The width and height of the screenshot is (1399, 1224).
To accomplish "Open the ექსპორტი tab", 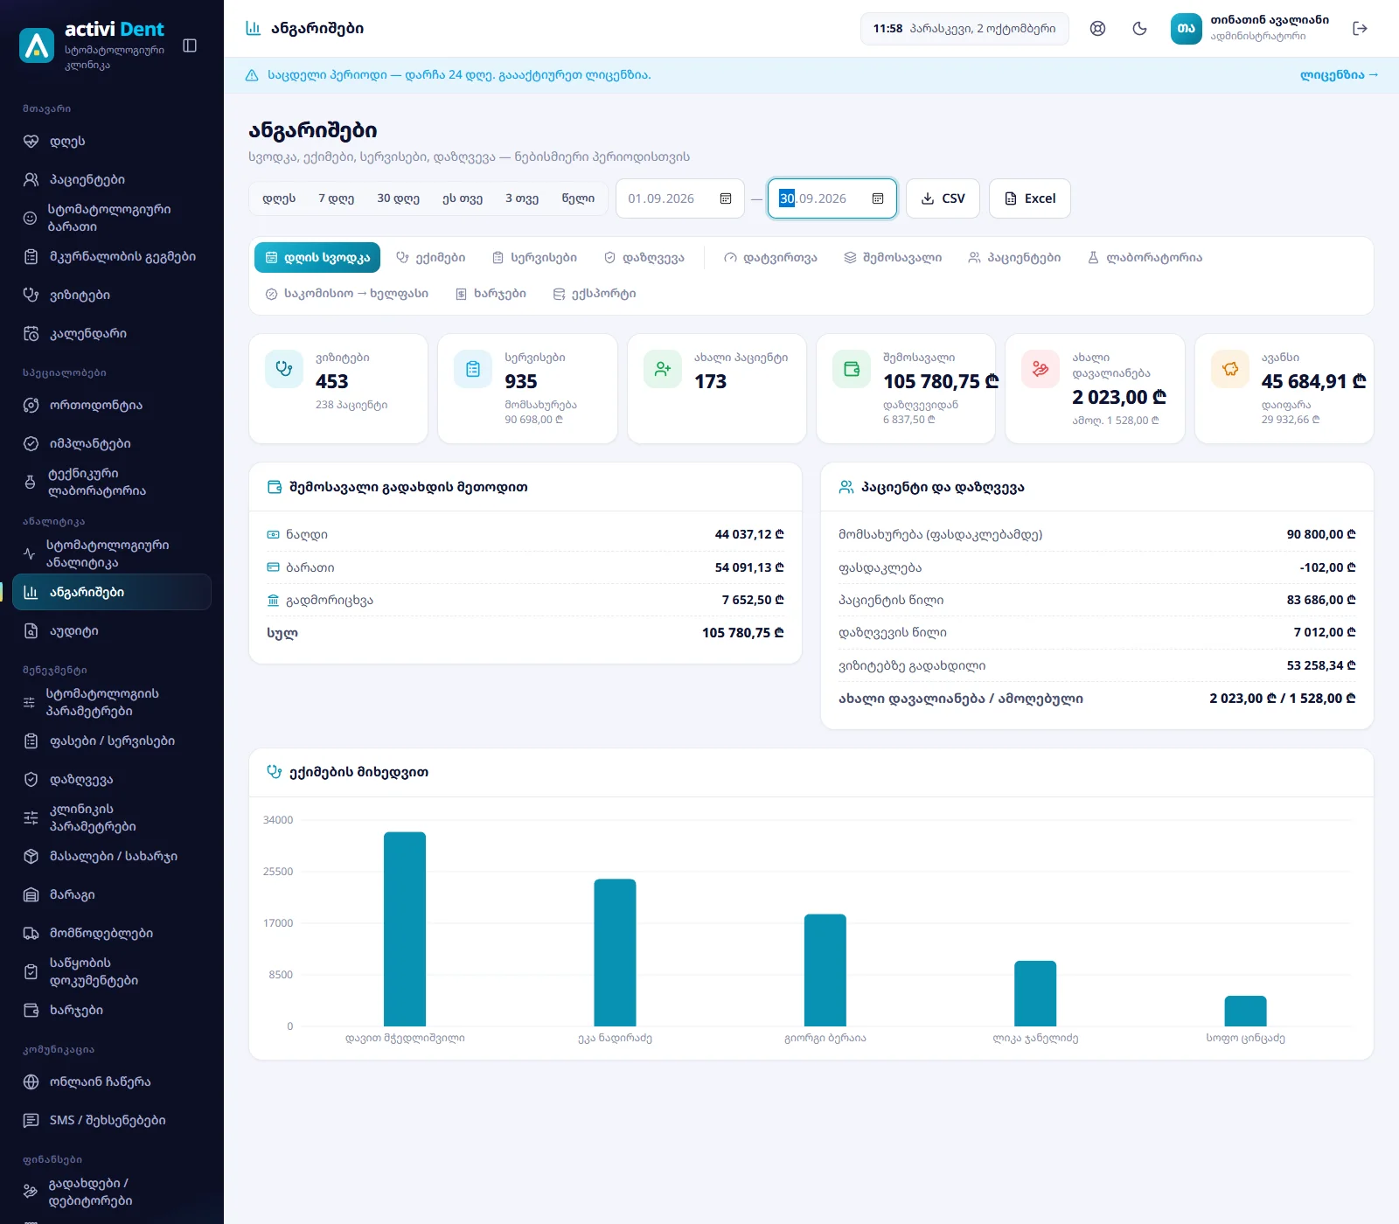I will (595, 294).
